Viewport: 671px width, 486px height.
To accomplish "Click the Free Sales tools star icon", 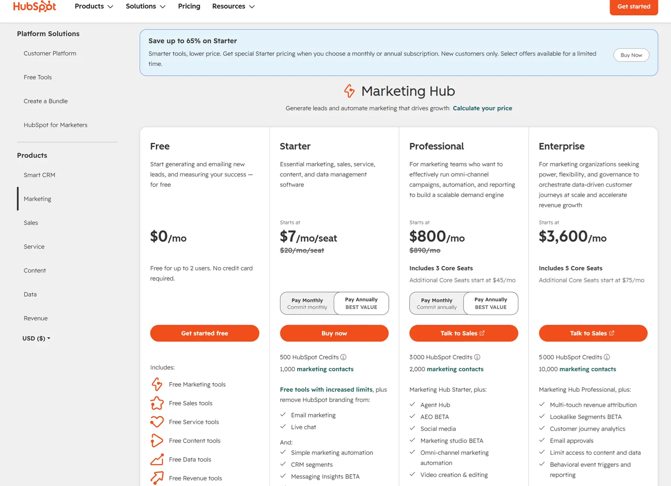I will [157, 403].
